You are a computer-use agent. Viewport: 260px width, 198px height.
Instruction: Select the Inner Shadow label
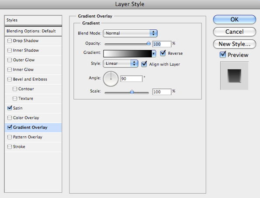[x=26, y=50]
